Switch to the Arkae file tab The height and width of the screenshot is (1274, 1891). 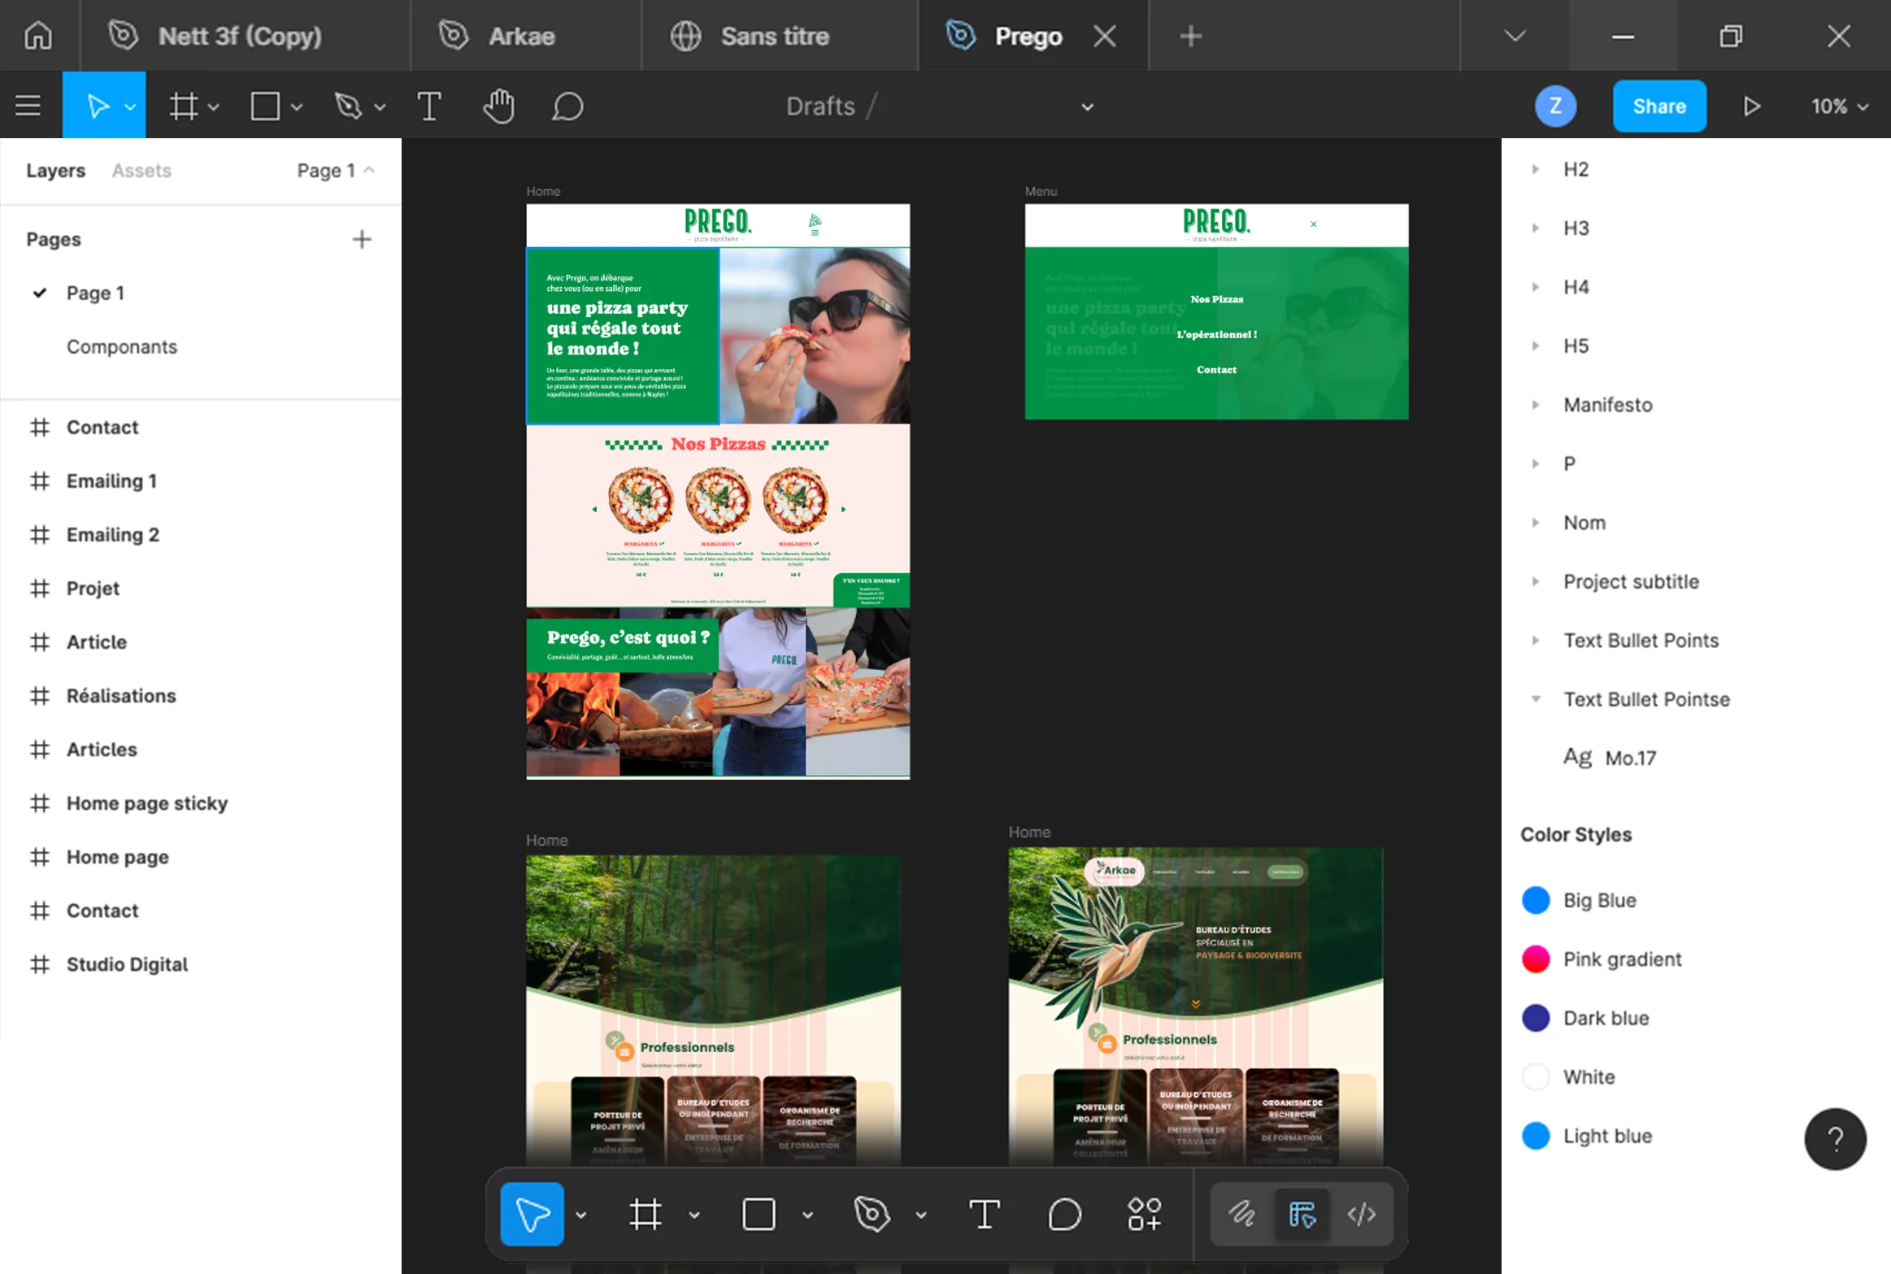pos(522,36)
